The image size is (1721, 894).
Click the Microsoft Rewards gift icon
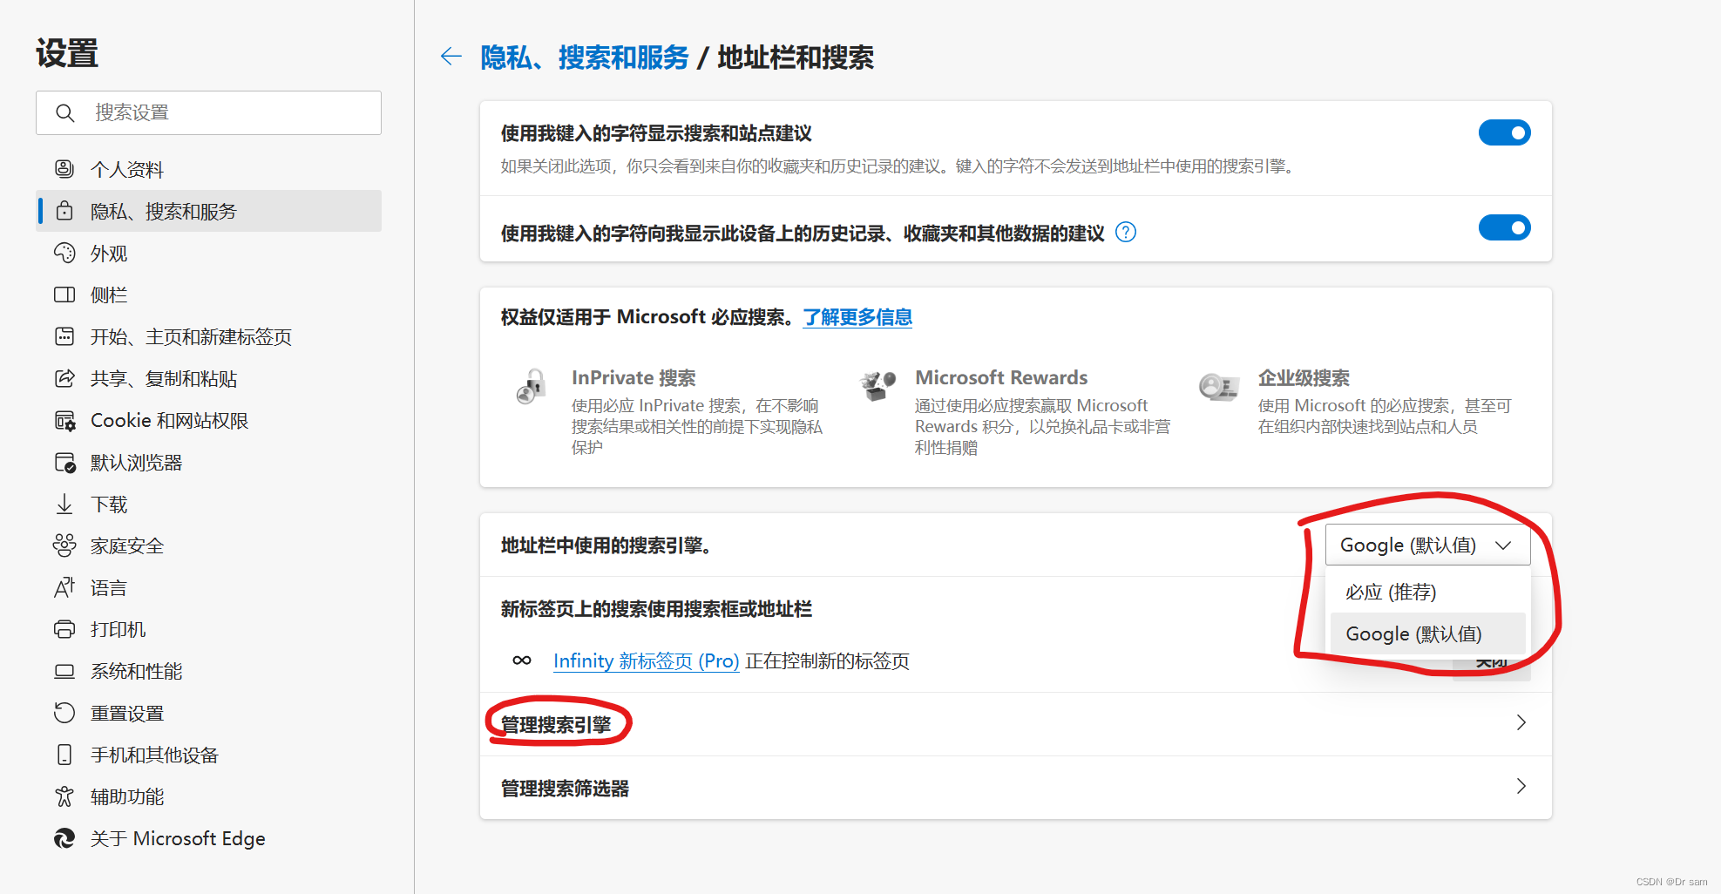point(877,385)
